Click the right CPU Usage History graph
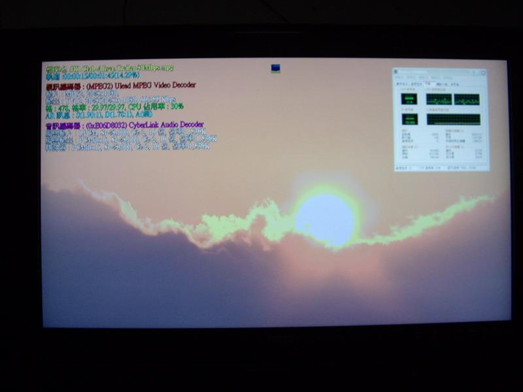Screen dimensions: 523x392 (466, 100)
